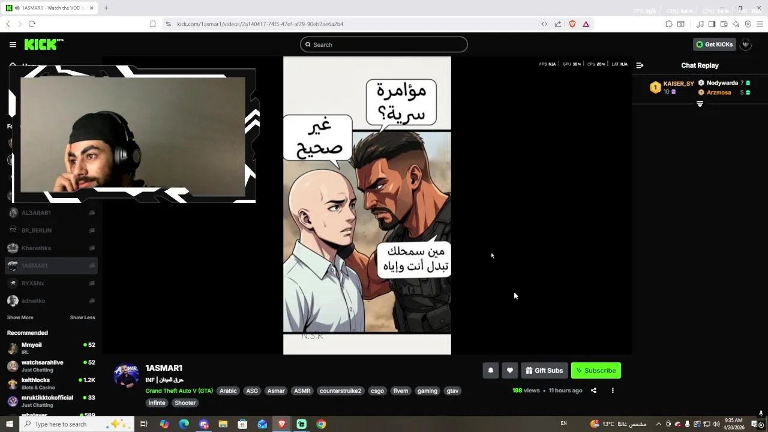Open the taskbar clock showing 9:35 AM
The image size is (768, 432).
734,424
